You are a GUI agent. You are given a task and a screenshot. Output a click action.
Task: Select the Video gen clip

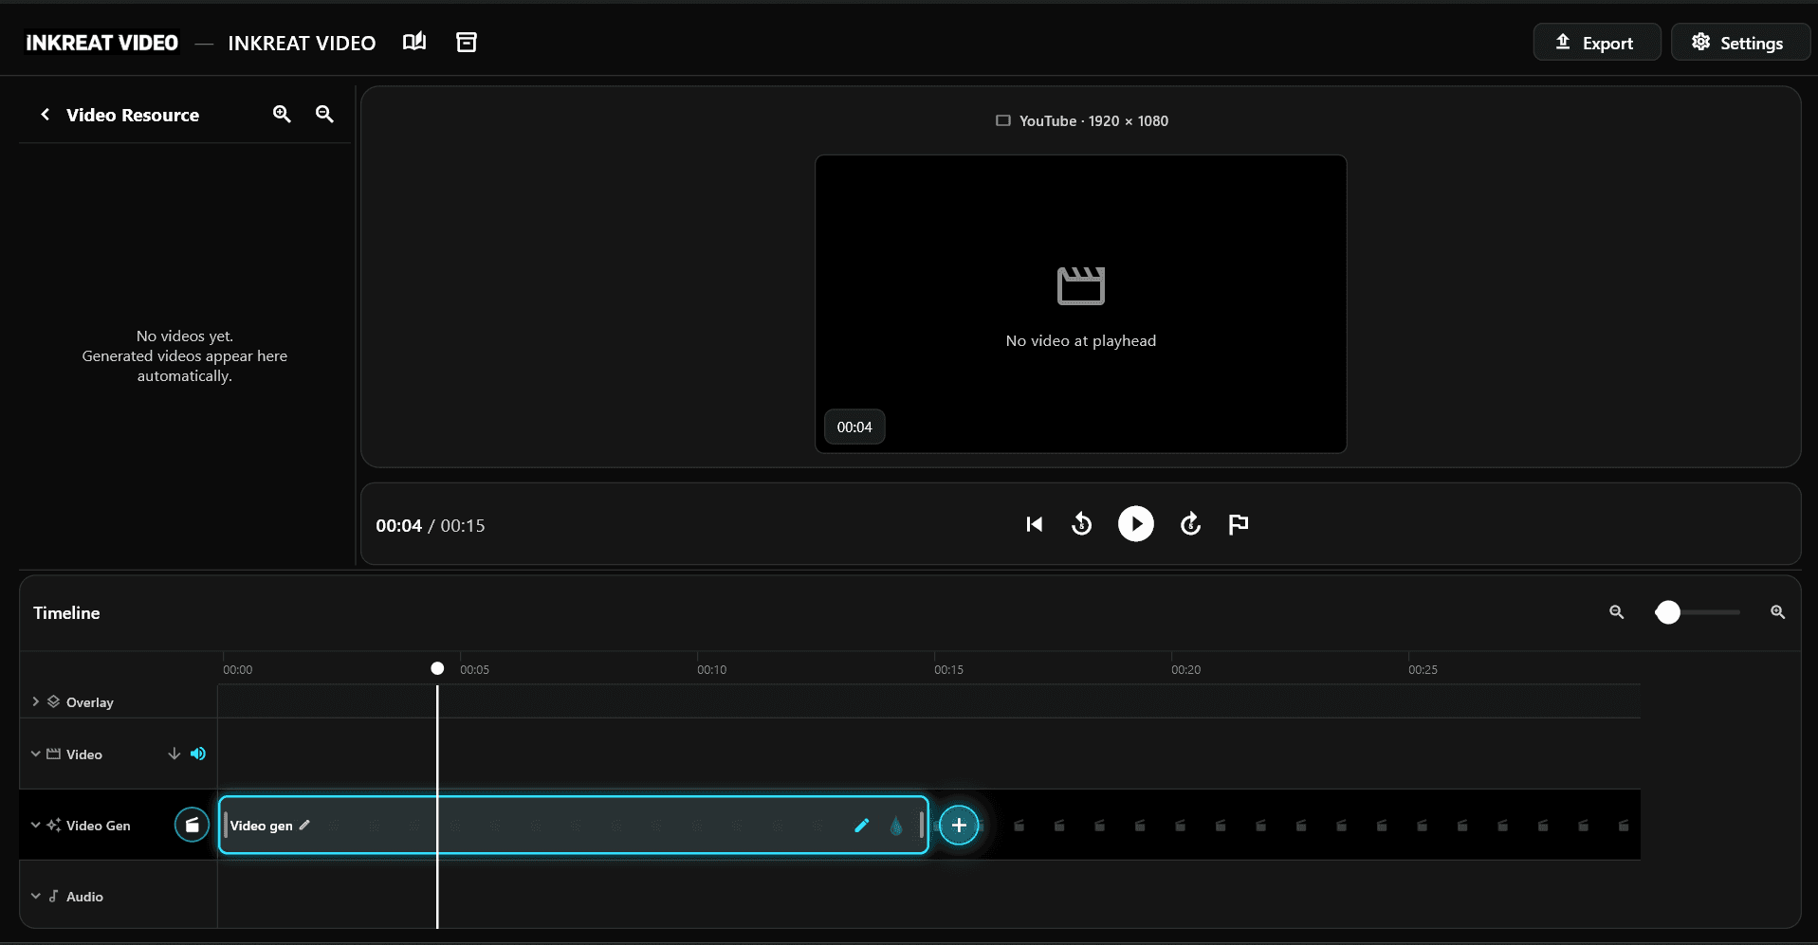(x=573, y=825)
